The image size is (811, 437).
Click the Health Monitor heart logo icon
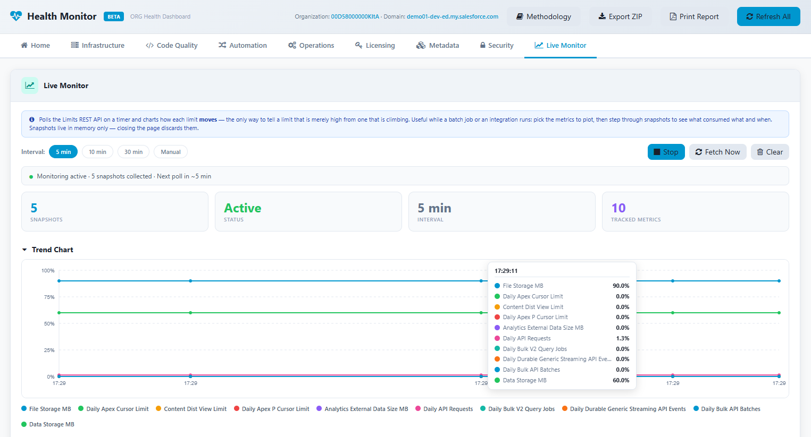16,16
